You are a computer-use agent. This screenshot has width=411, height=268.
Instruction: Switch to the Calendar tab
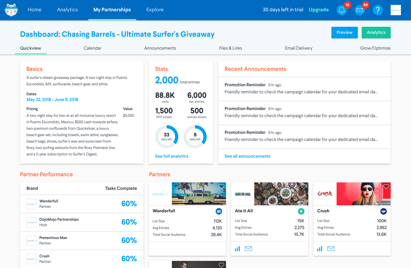pyautogui.click(x=92, y=48)
